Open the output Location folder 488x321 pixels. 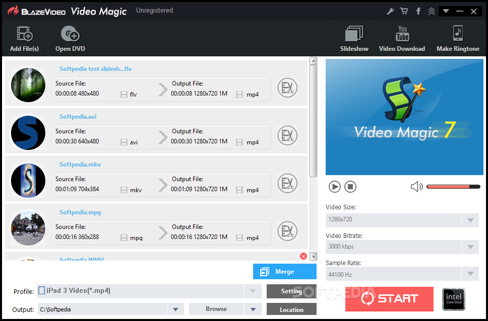pos(291,309)
